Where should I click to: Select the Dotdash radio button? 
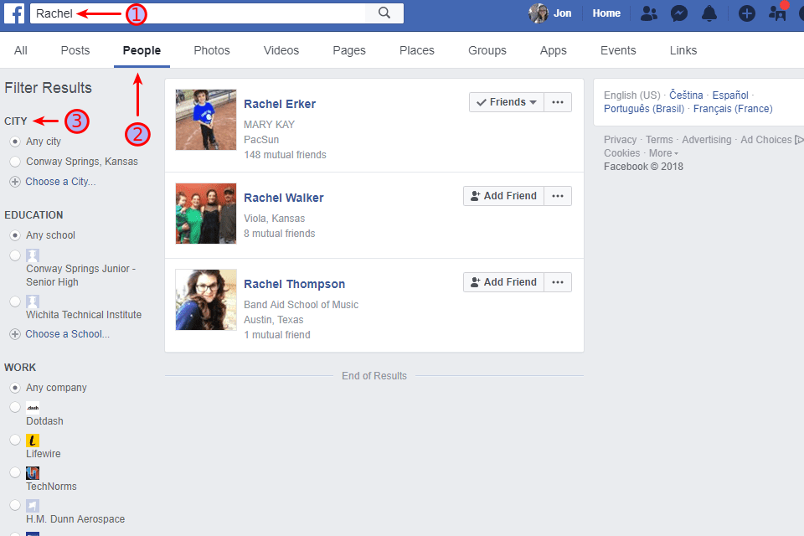click(x=15, y=407)
